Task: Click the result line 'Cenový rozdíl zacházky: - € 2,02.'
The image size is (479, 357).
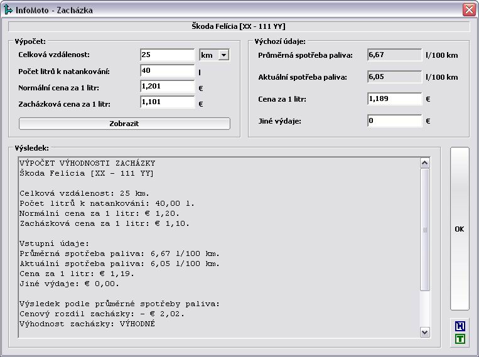Action: 102,314
